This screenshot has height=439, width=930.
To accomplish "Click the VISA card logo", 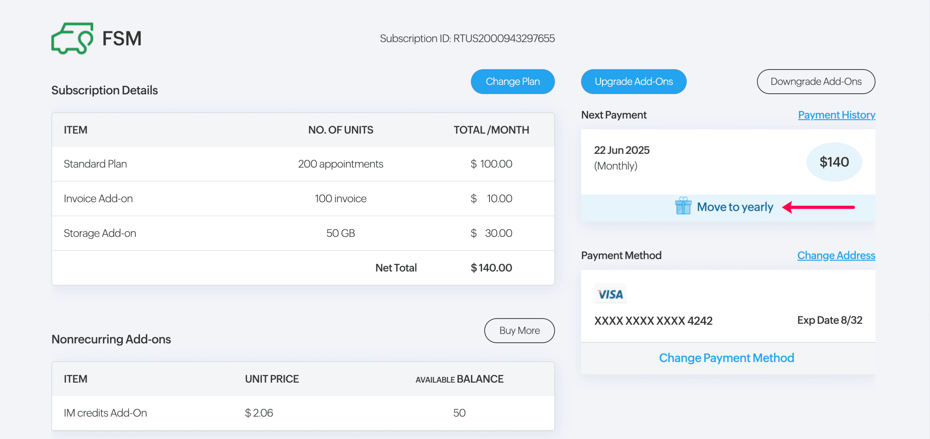I will pos(610,294).
